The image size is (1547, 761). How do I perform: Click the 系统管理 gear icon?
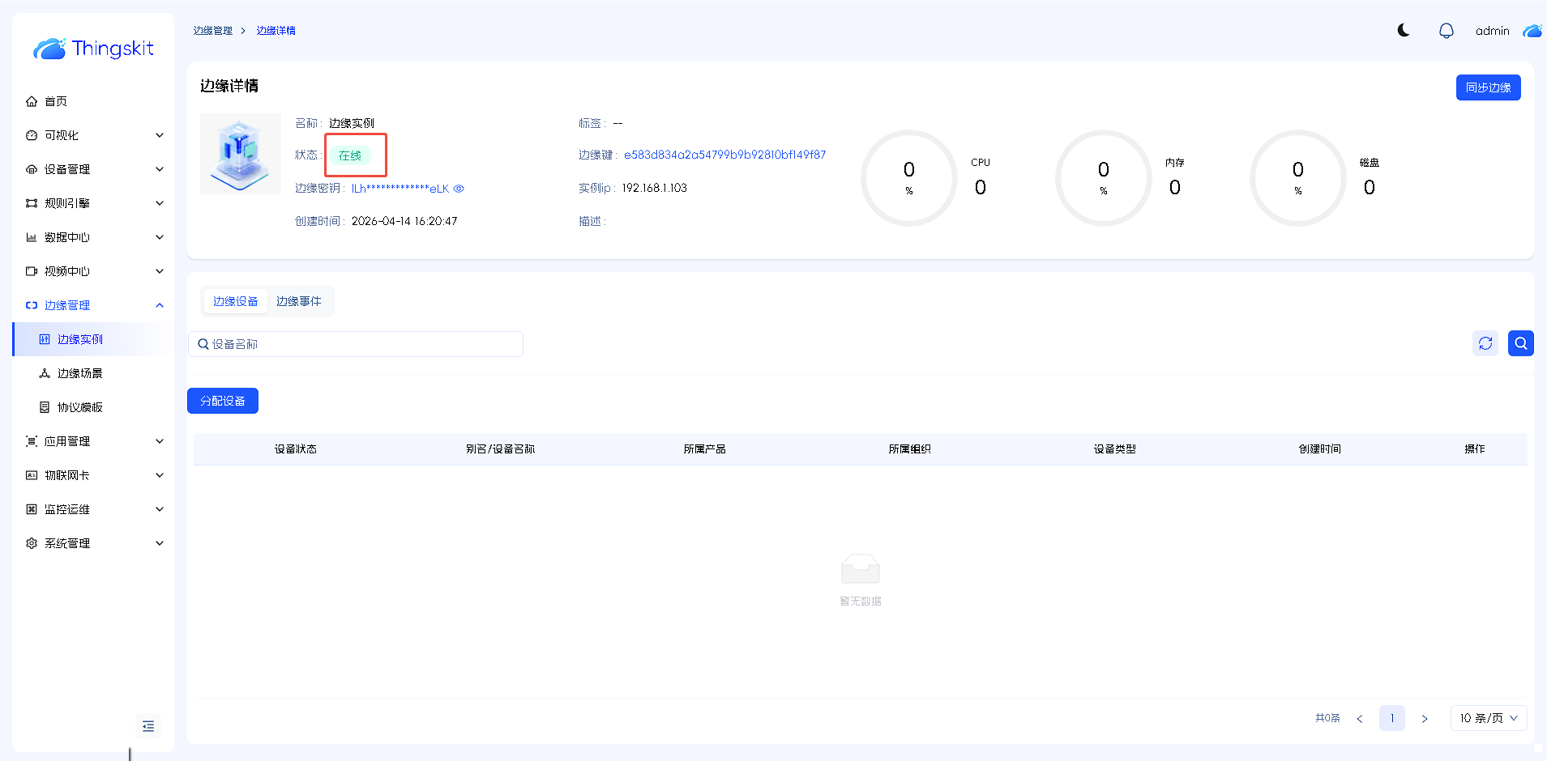[32, 543]
